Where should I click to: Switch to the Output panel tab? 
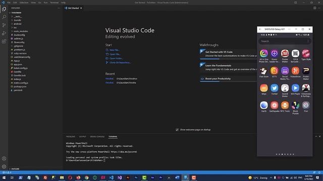click(83, 137)
